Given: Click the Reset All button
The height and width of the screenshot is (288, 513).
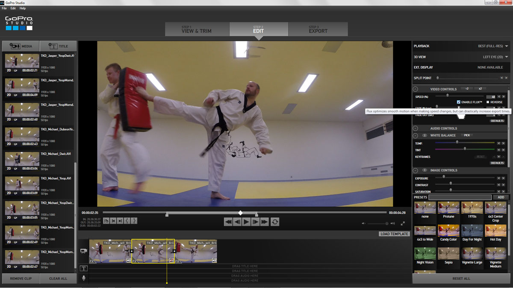Looking at the screenshot, I should pos(461,279).
